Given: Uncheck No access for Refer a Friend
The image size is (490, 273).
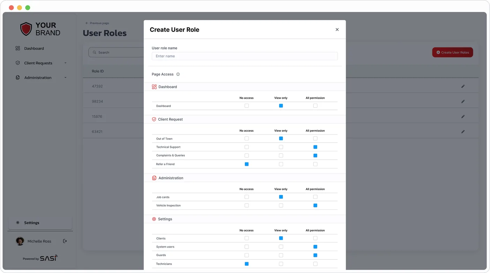Looking at the screenshot, I should [x=247, y=164].
